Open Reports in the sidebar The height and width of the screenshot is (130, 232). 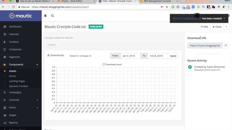coord(13,123)
